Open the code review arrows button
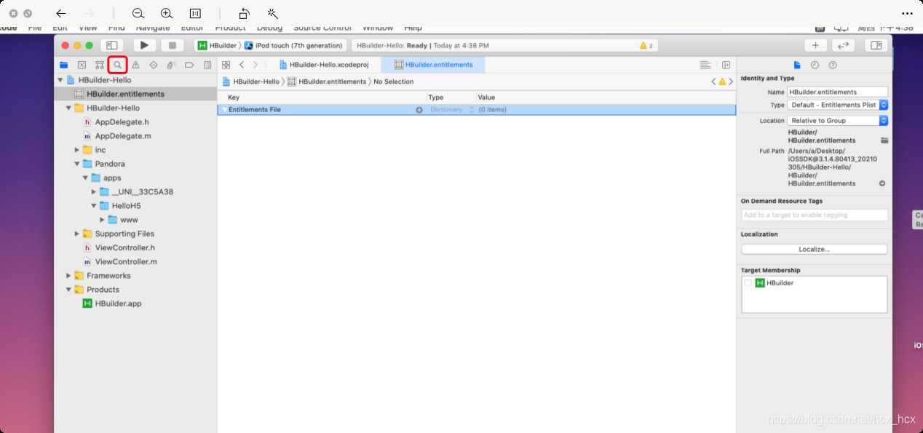Screen dimensions: 923x433 (x=843, y=45)
